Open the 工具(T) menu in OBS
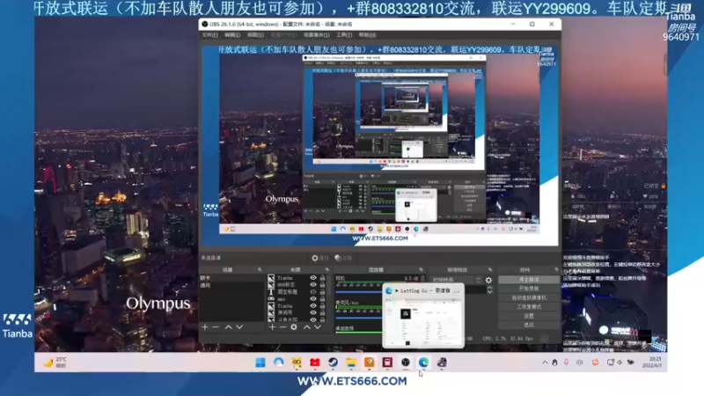This screenshot has height=396, width=704. (344, 35)
